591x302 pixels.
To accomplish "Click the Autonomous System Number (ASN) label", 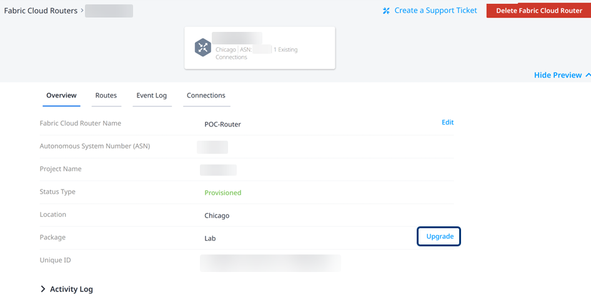I will [94, 146].
